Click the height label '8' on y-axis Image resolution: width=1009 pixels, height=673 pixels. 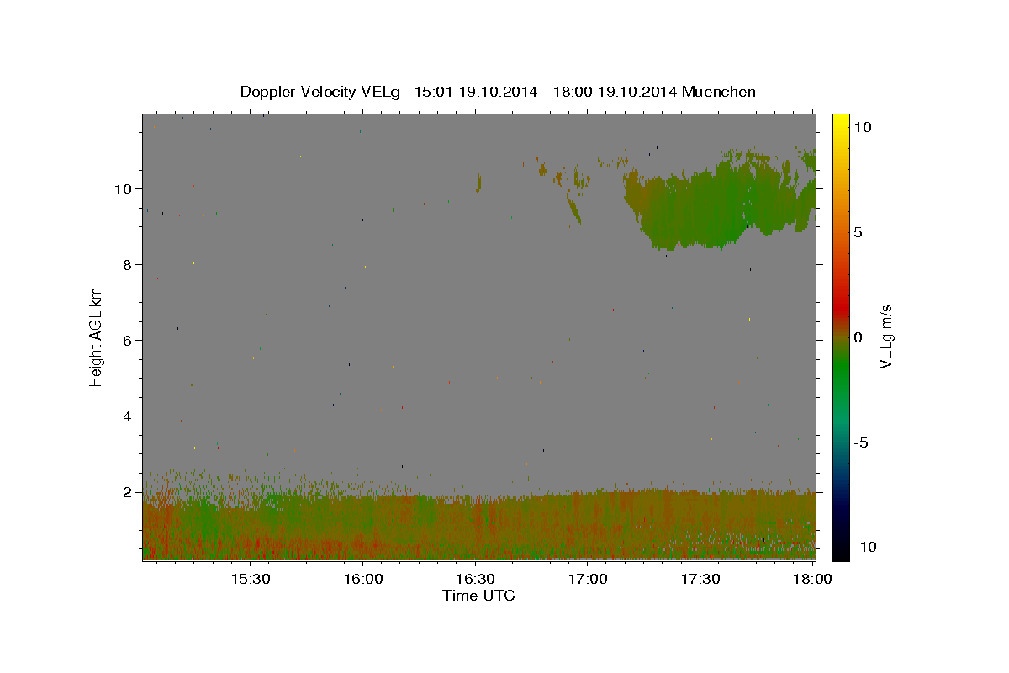(127, 264)
